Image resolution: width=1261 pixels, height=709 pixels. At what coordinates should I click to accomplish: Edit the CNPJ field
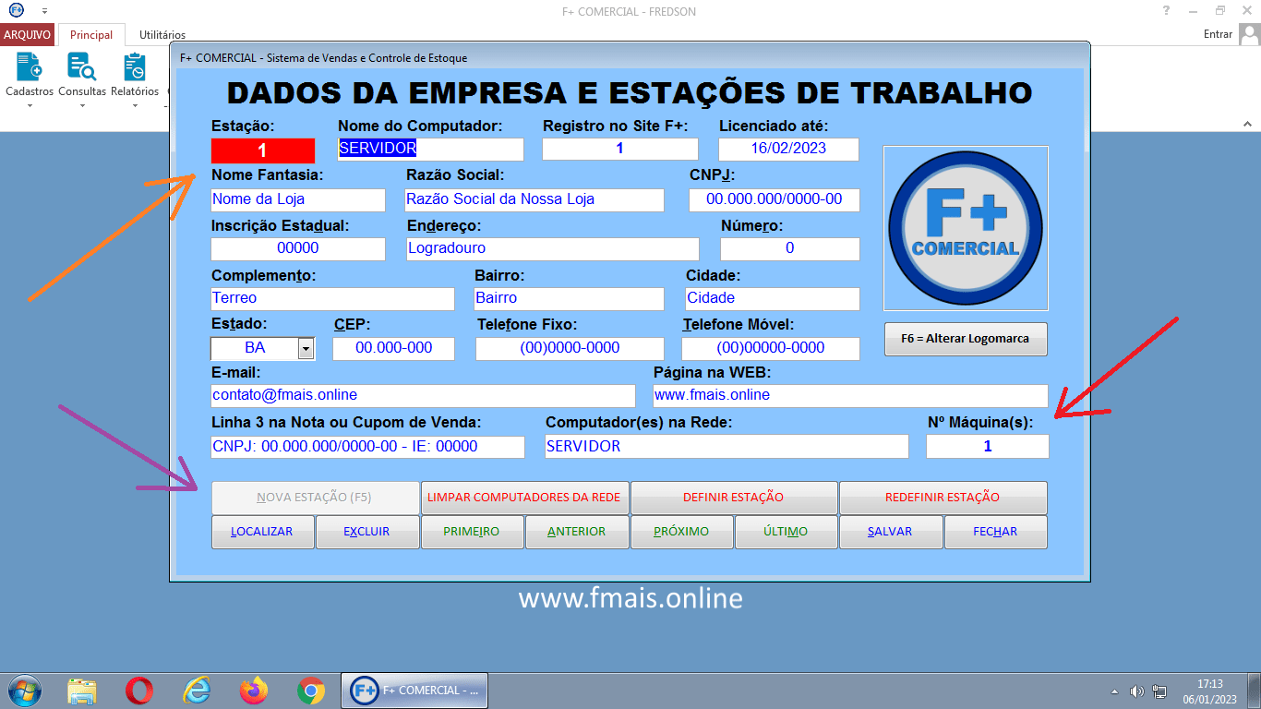[774, 199]
